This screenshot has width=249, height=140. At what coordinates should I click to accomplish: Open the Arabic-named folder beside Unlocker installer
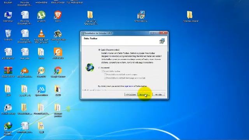tap(91, 18)
